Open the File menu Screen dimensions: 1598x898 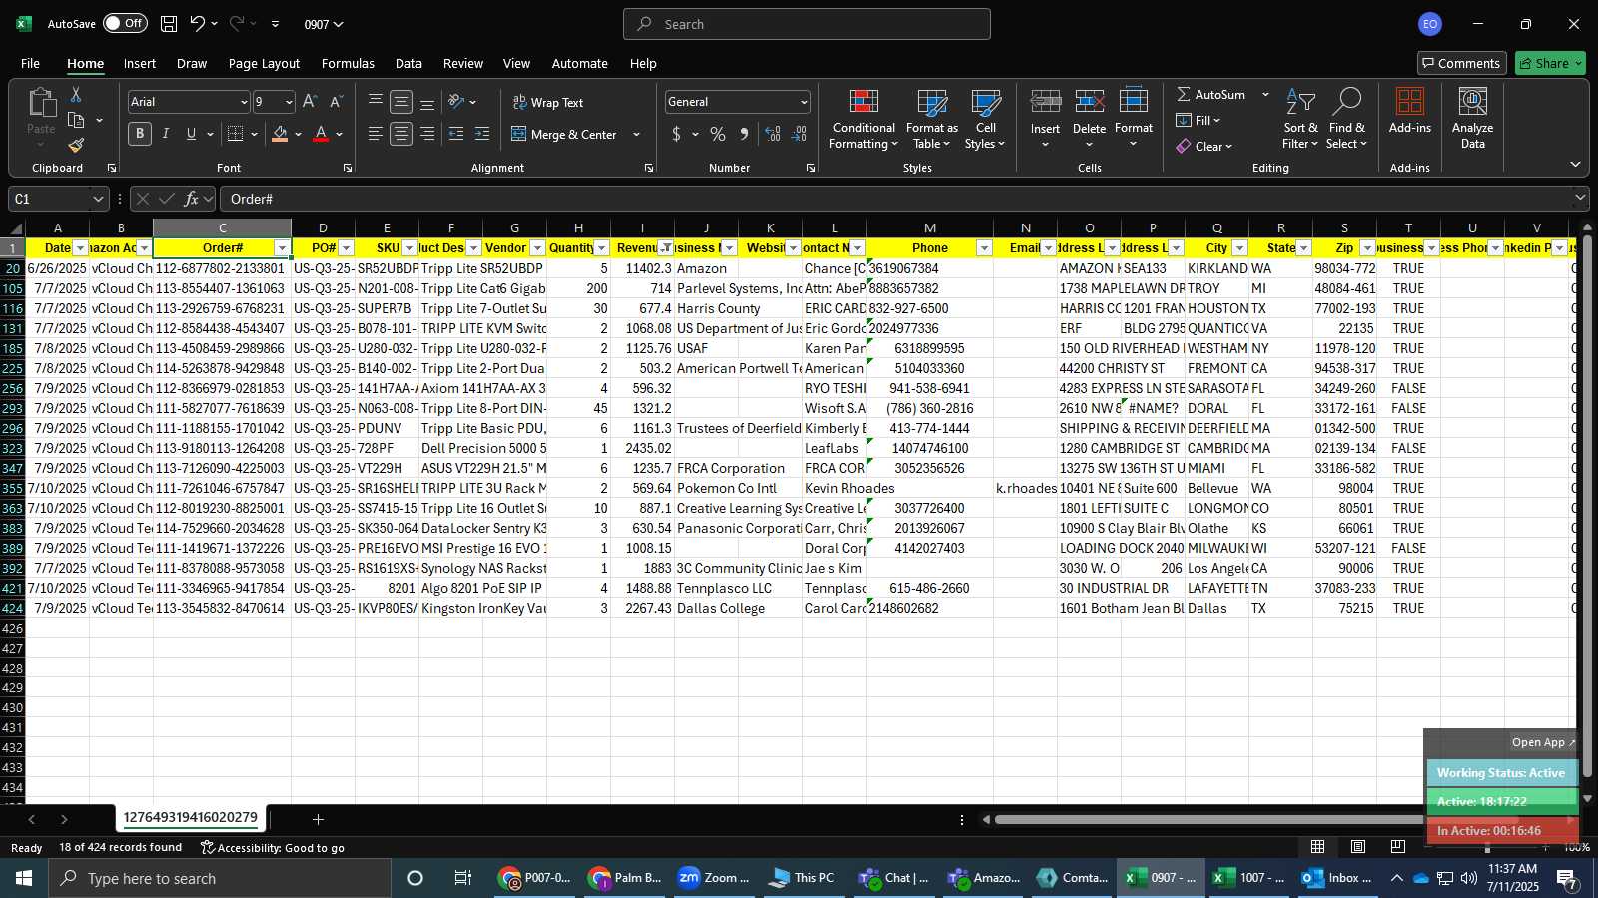[30, 63]
